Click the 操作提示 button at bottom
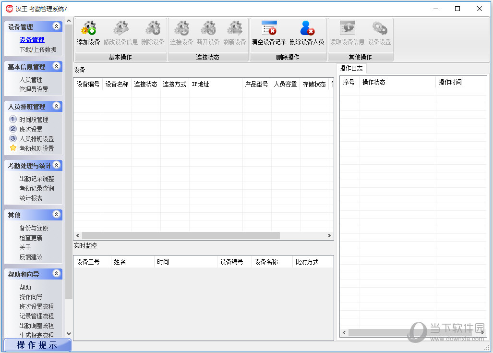The image size is (493, 353). [x=37, y=345]
